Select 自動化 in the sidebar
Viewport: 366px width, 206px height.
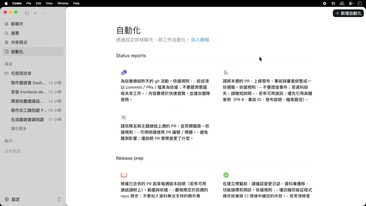coord(33,51)
